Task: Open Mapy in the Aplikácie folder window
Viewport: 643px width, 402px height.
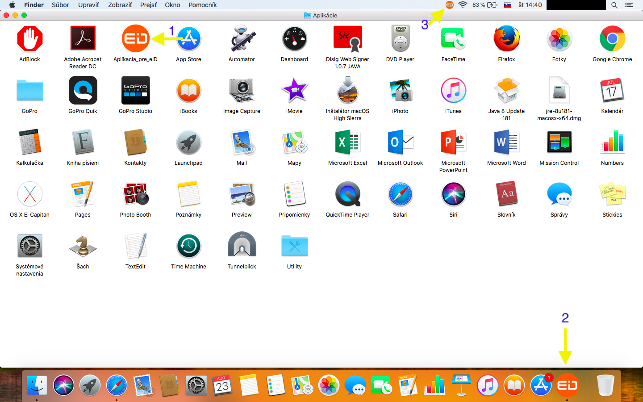Action: click(x=294, y=142)
